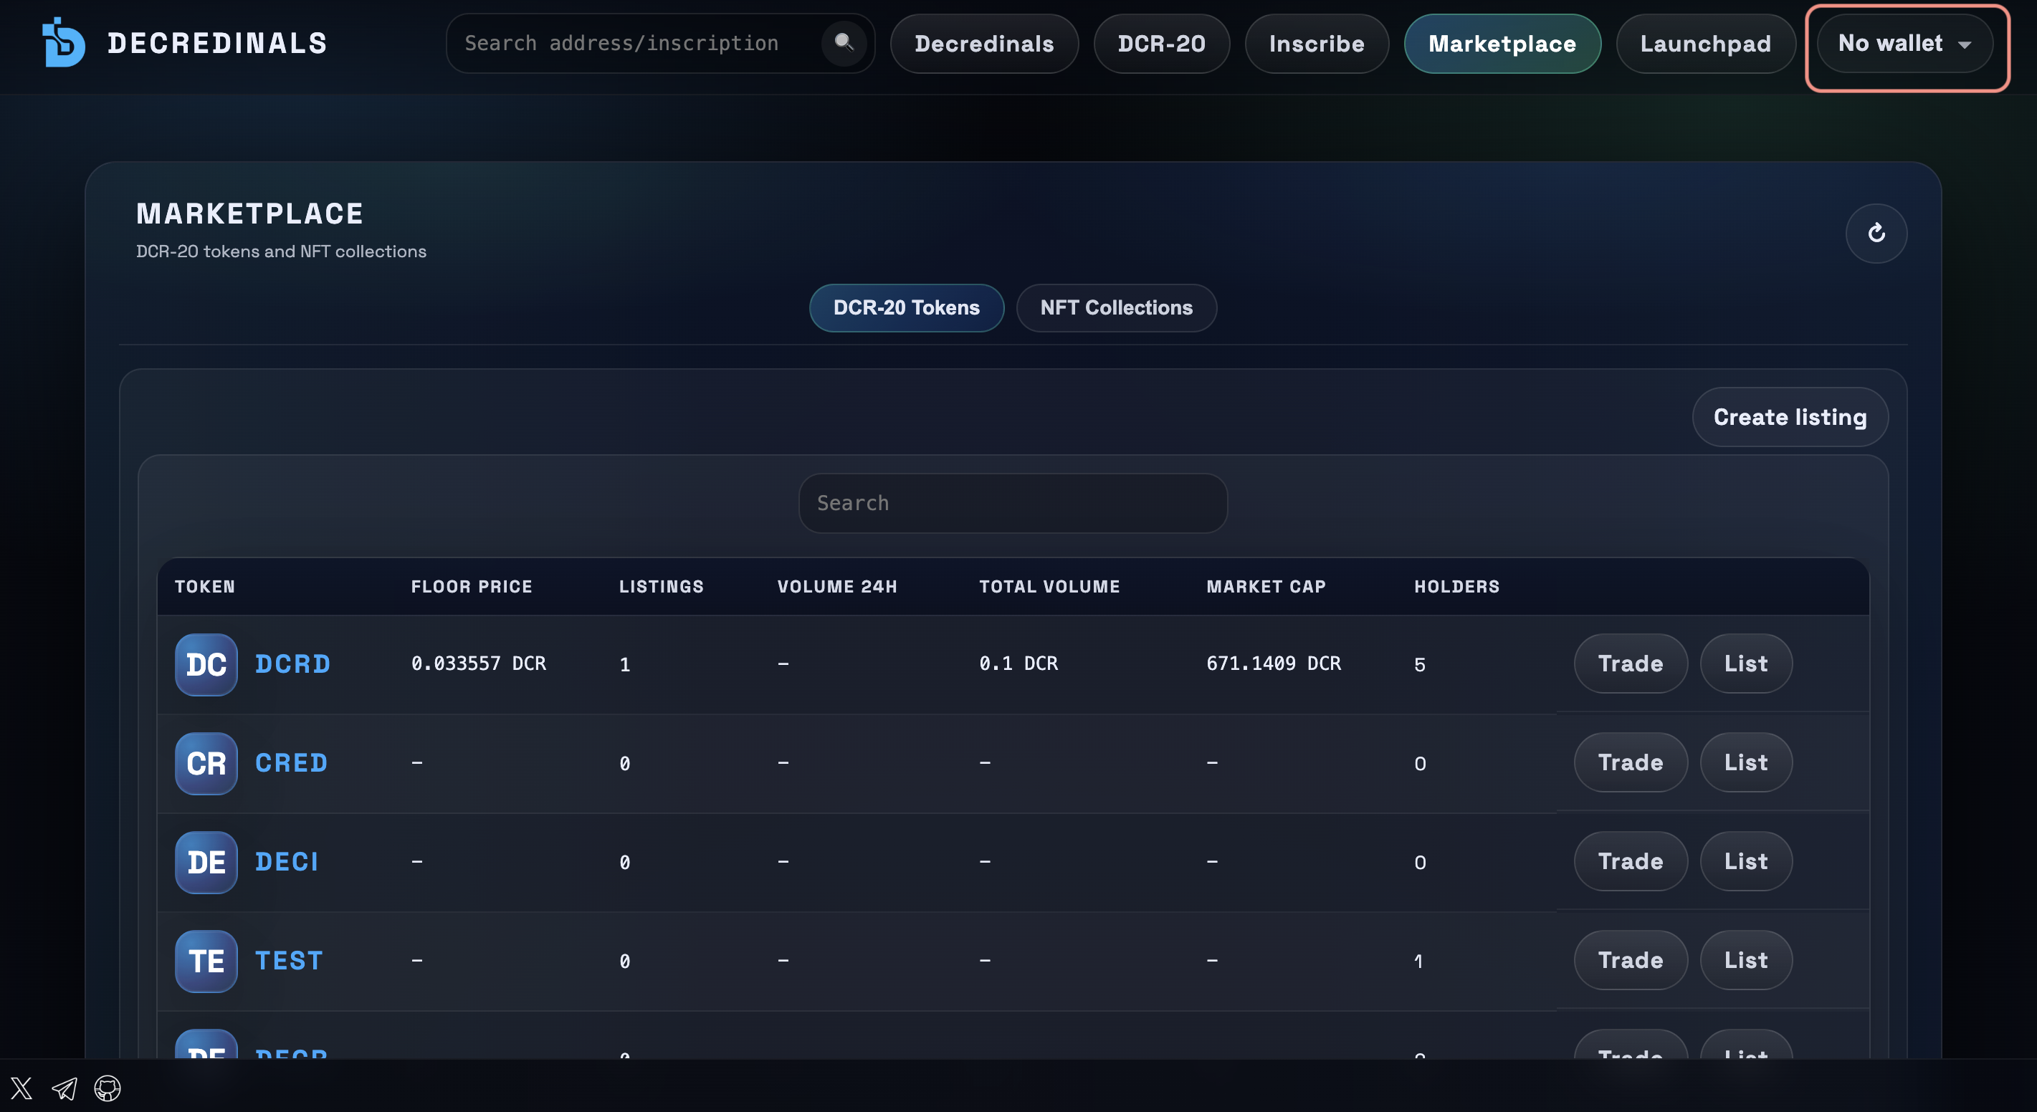This screenshot has height=1112, width=2037.
Task: Click the TEST token avatar icon
Action: (x=206, y=961)
